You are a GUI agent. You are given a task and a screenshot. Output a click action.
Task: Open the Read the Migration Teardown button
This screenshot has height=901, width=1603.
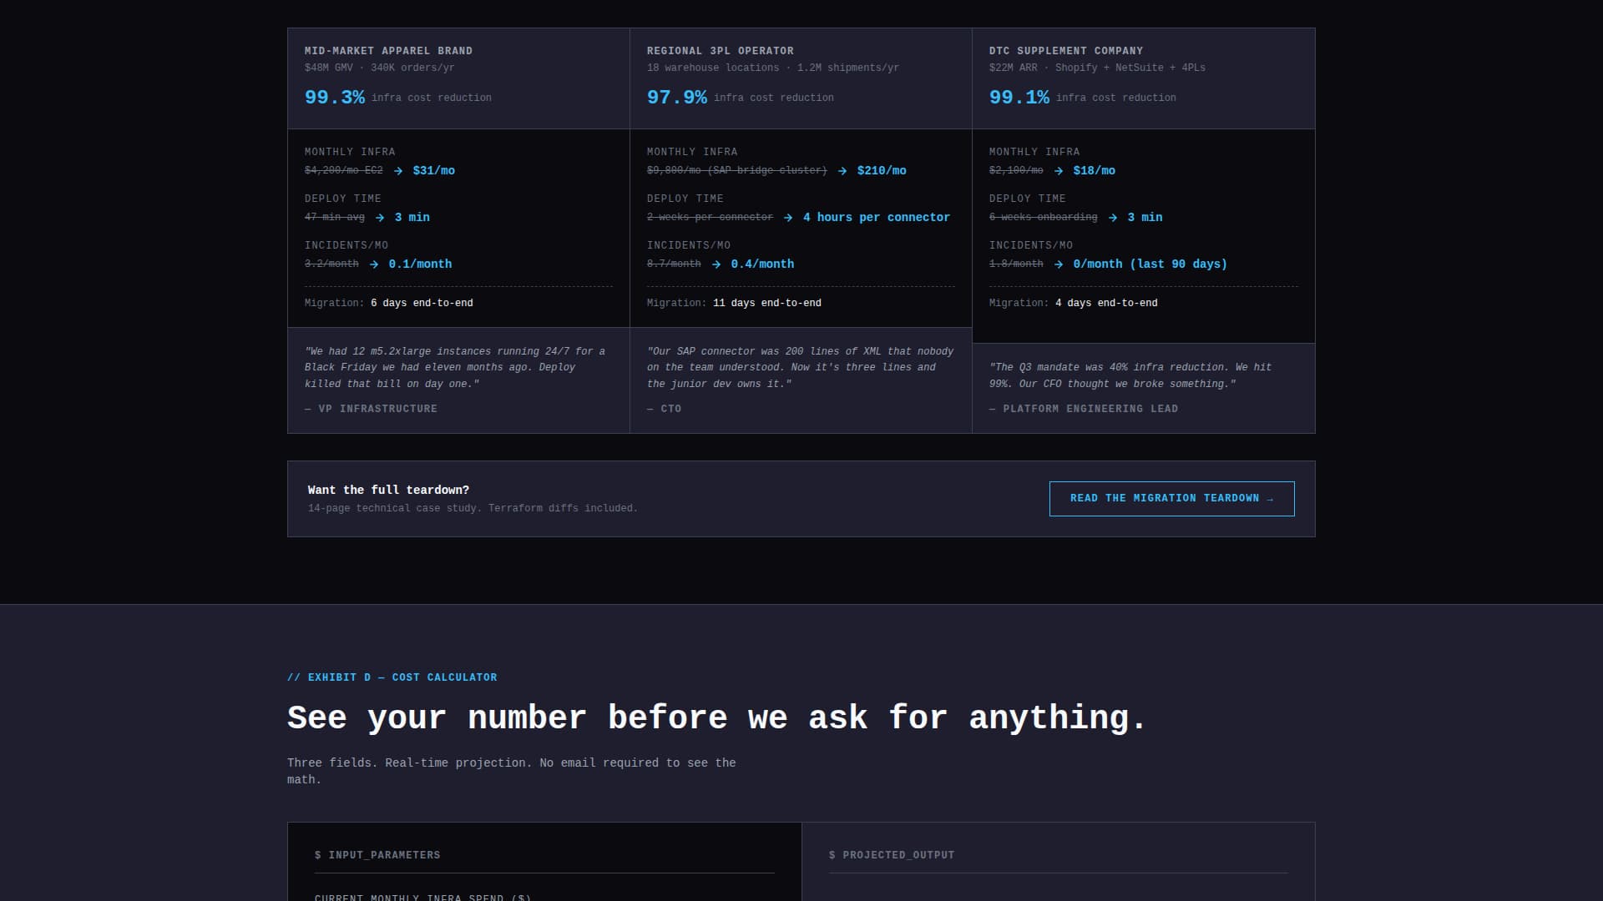[x=1171, y=498]
